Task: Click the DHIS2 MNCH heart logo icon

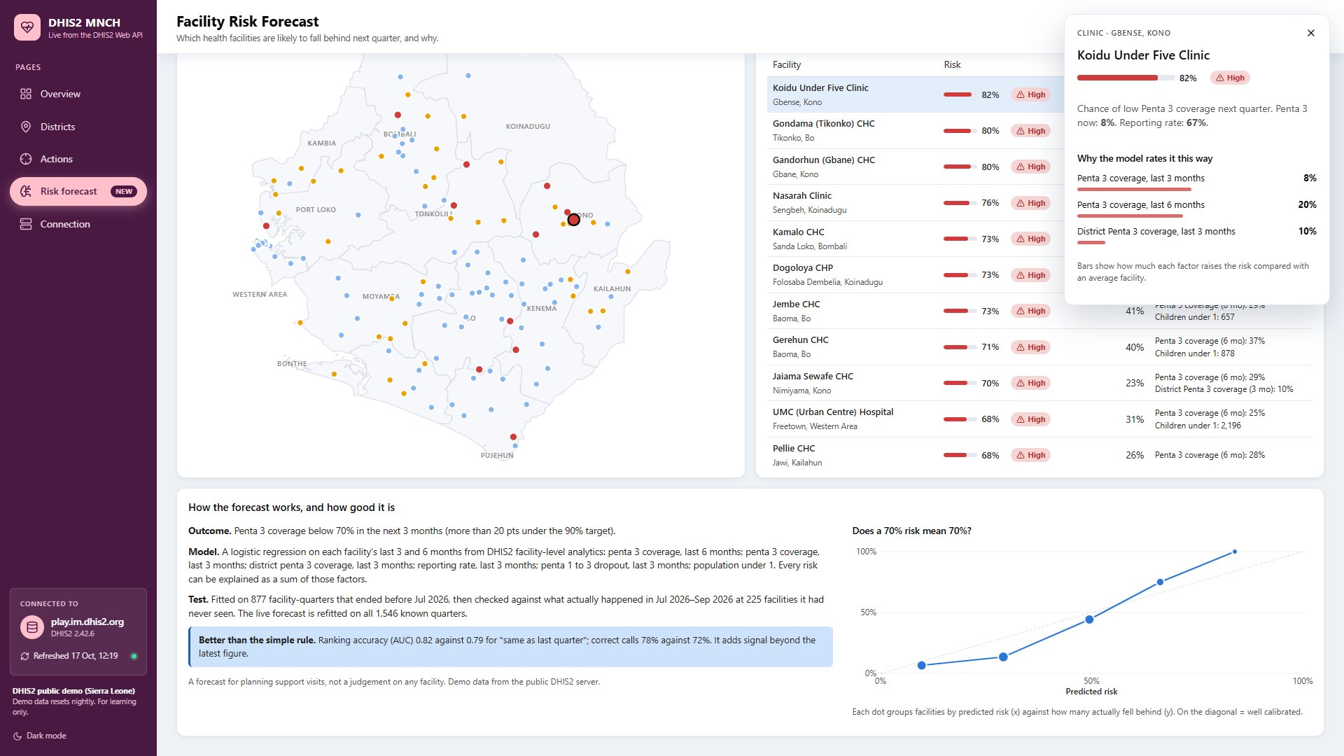Action: 27,27
